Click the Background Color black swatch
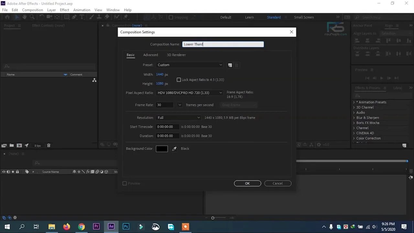 [162, 149]
